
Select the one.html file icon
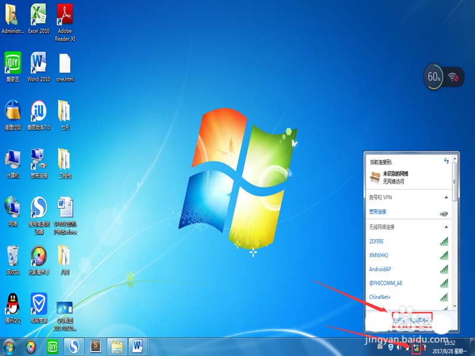click(65, 67)
